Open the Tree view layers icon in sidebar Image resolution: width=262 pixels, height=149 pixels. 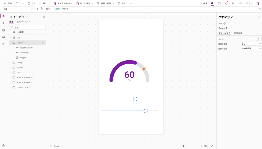pyautogui.click(x=3, y=16)
